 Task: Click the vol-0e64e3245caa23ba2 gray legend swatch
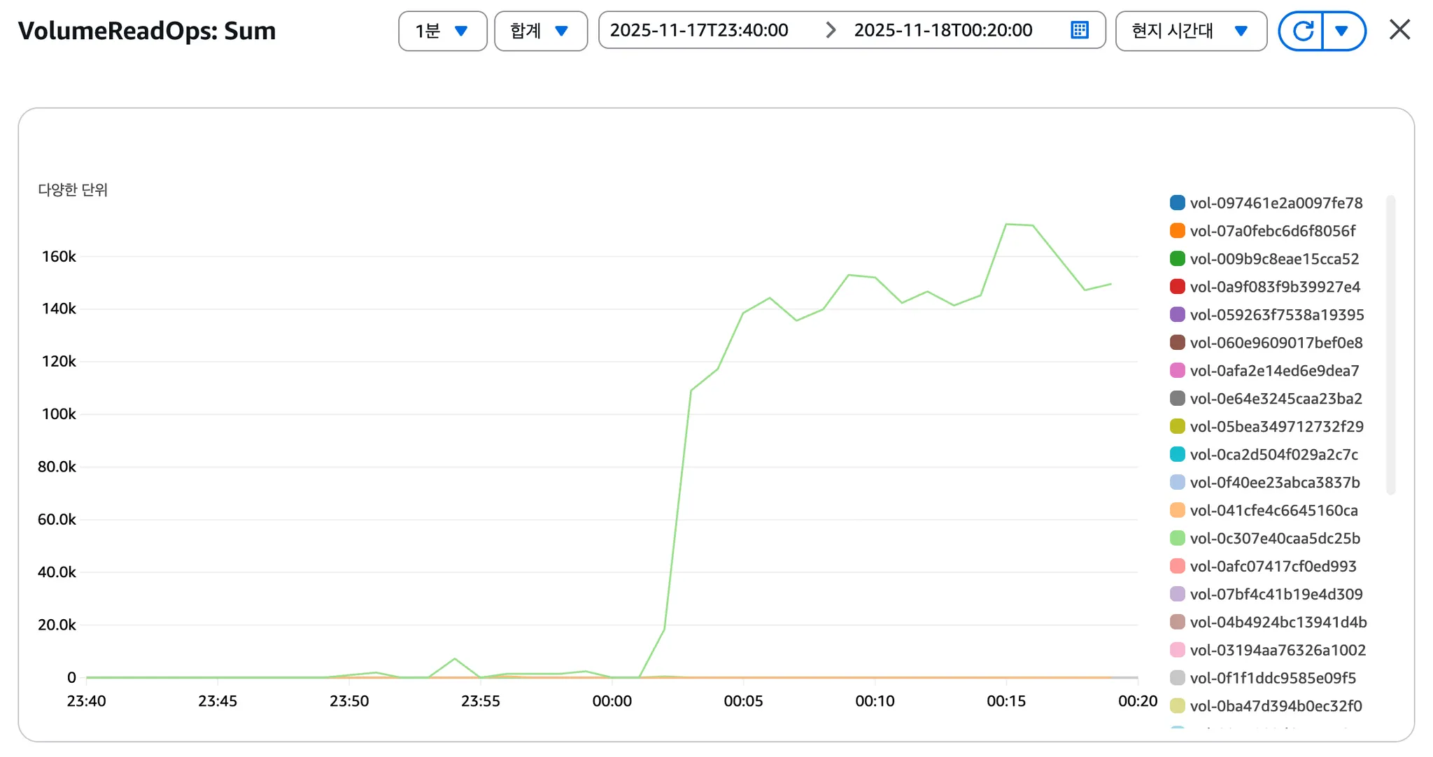(x=1178, y=399)
